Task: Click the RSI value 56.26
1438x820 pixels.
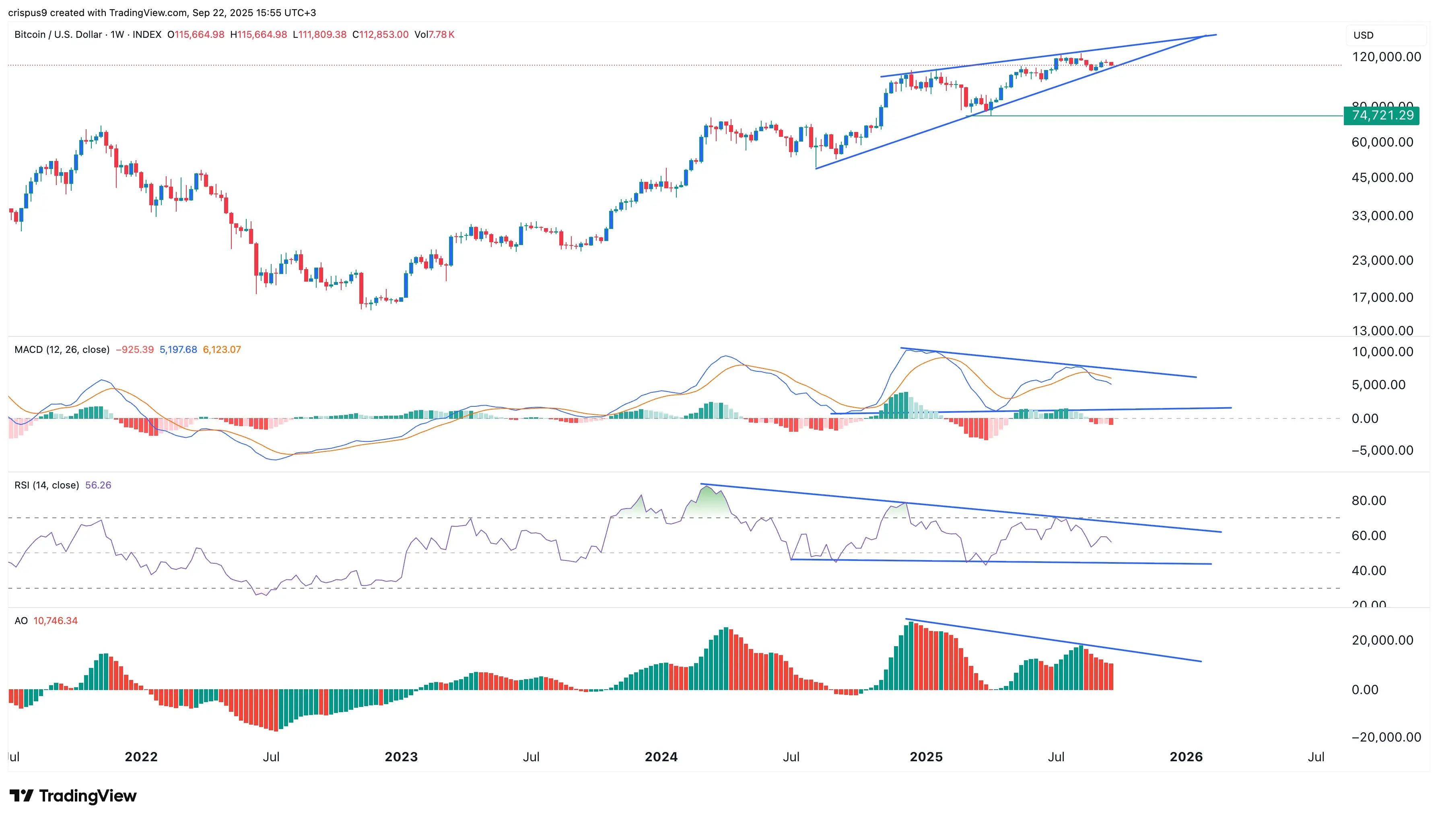Action: (98, 485)
